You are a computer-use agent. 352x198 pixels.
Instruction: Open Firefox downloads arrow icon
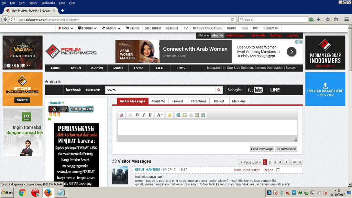pos(319,20)
